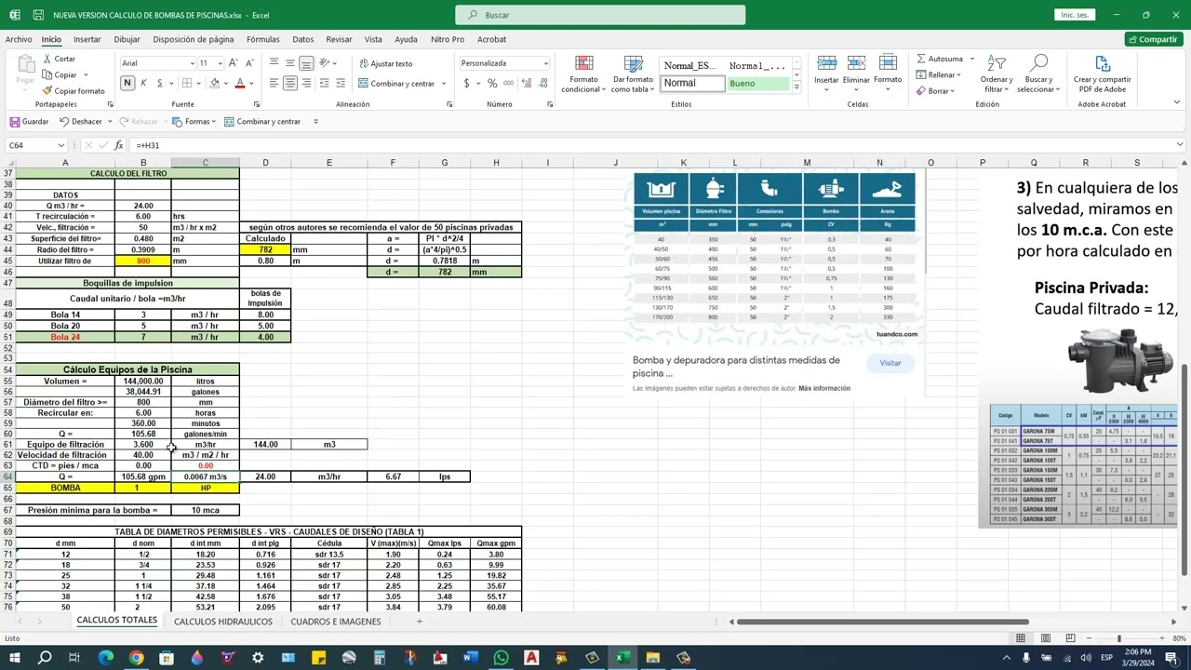Click the Cortar scissors icon

click(47, 59)
